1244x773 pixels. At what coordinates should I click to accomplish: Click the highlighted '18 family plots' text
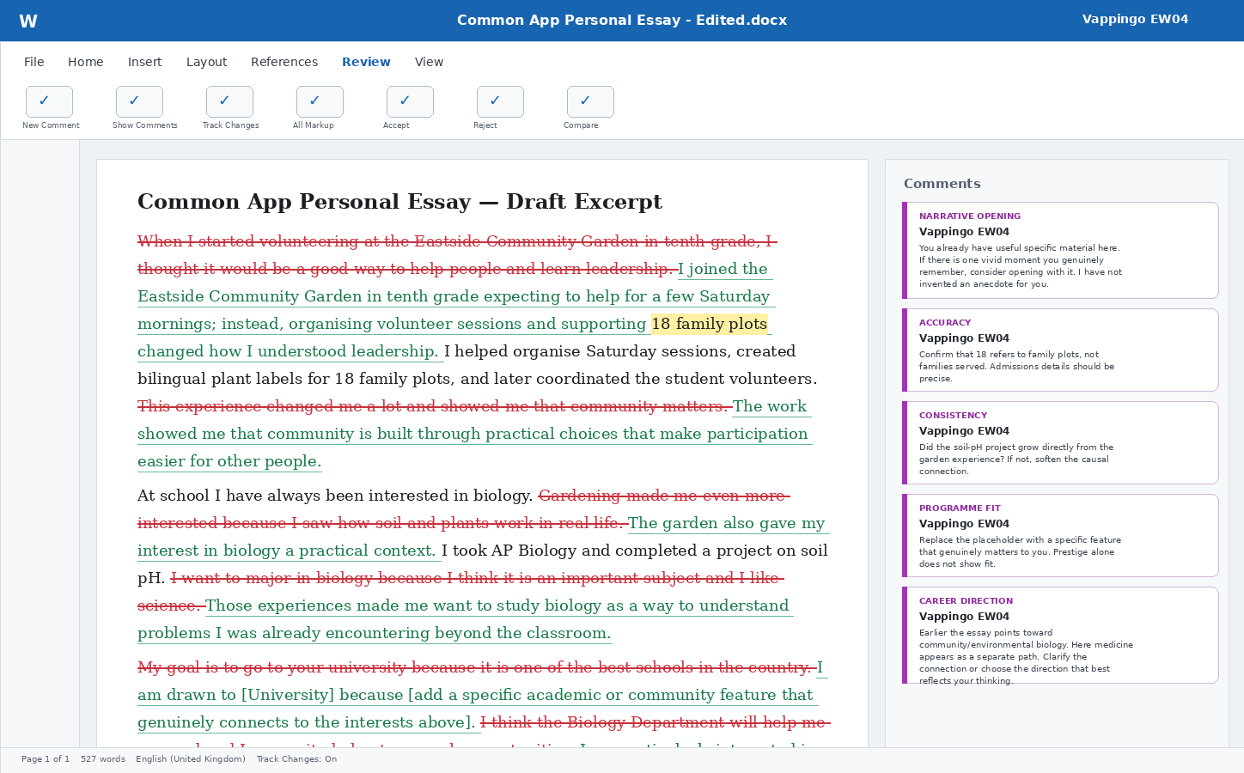tap(710, 324)
